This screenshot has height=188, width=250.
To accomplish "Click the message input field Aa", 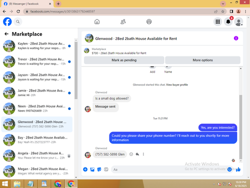I will click(x=168, y=169).
